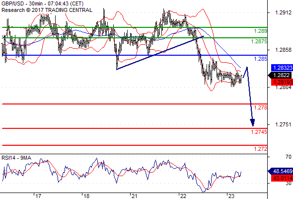The height and width of the screenshot is (199, 293).
Task: Click the 1.2912 price axis label
Action: (x=283, y=12)
